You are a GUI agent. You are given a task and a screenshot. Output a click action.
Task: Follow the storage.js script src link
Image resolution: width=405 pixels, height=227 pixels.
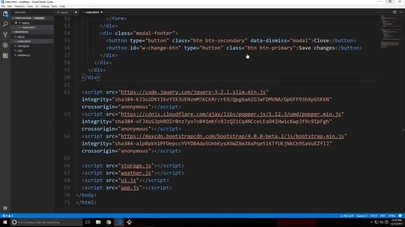tap(136, 166)
